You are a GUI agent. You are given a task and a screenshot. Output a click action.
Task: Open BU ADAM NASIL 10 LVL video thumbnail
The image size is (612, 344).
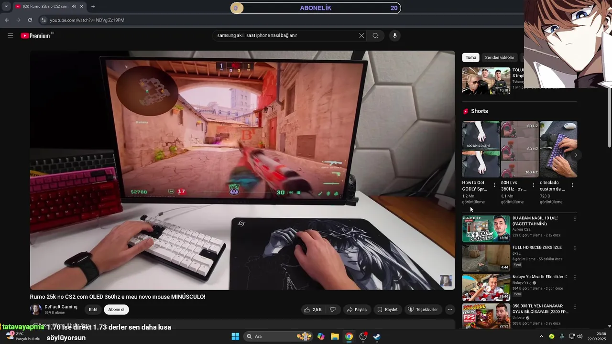point(486,229)
